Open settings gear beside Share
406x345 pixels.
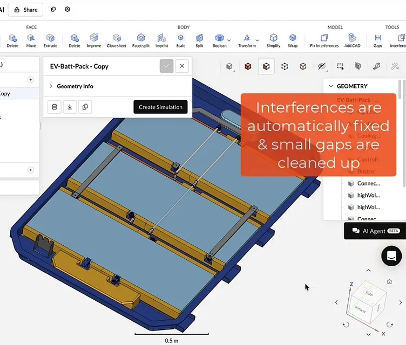67,9
